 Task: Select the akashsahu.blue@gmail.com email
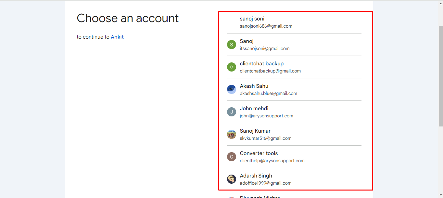pyautogui.click(x=269, y=93)
